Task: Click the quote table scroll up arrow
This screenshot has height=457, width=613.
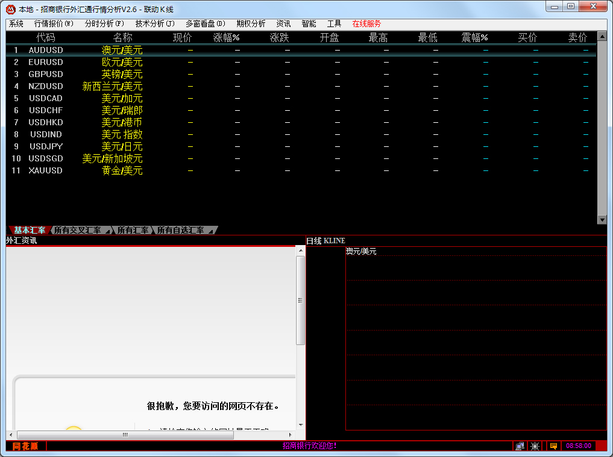Action: 602,37
